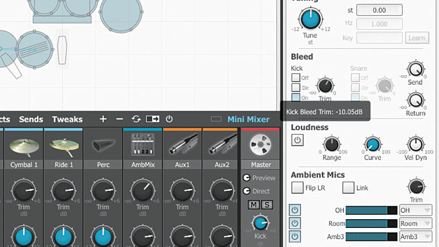Solo the Master channel with S
This screenshot has width=439, height=247.
pos(267,205)
